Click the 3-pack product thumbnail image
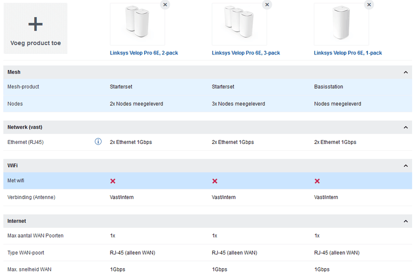The width and height of the screenshot is (415, 277). pos(239,24)
